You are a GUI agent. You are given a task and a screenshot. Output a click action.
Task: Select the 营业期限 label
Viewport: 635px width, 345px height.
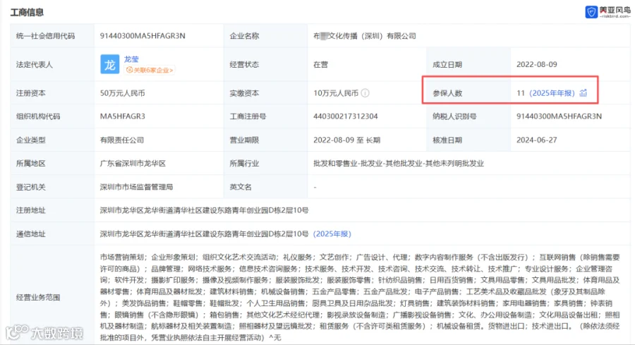(x=244, y=140)
